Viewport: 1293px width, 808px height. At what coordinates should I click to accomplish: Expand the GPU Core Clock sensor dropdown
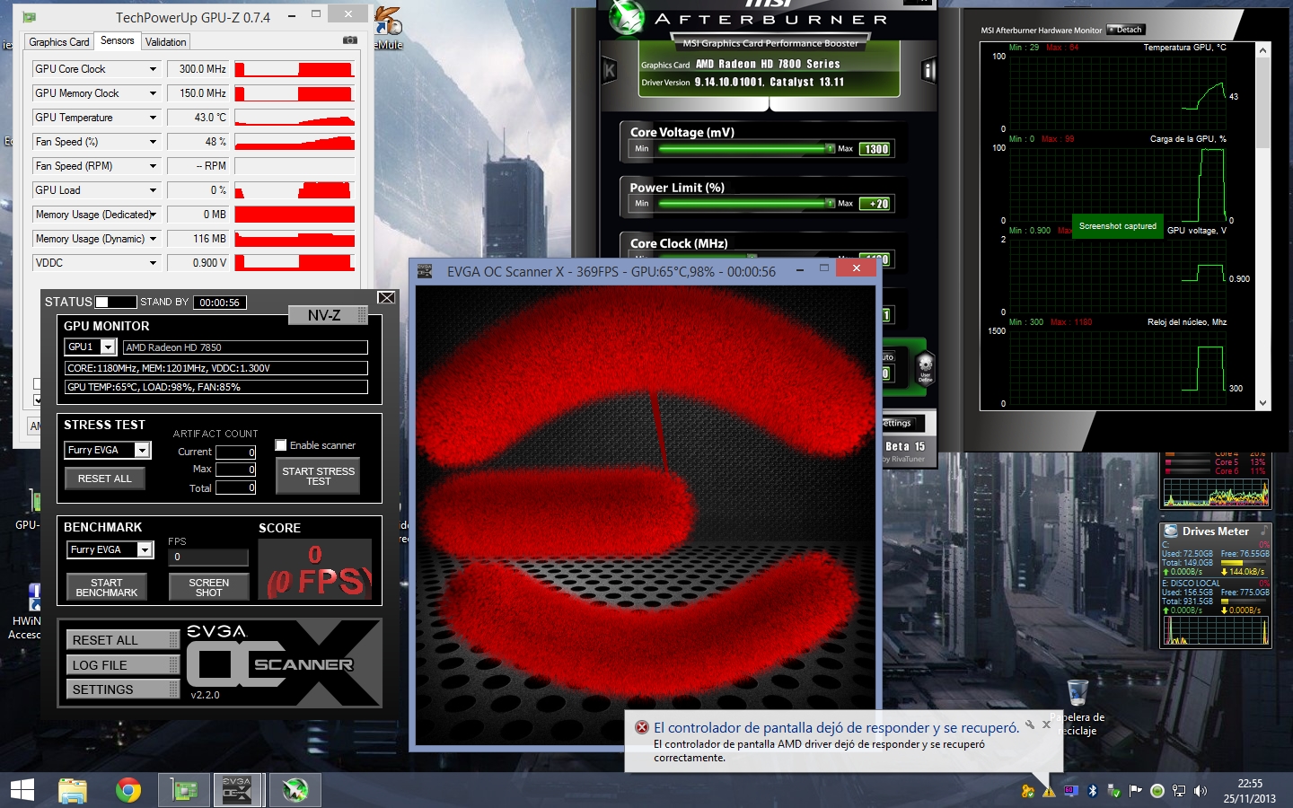coord(153,69)
